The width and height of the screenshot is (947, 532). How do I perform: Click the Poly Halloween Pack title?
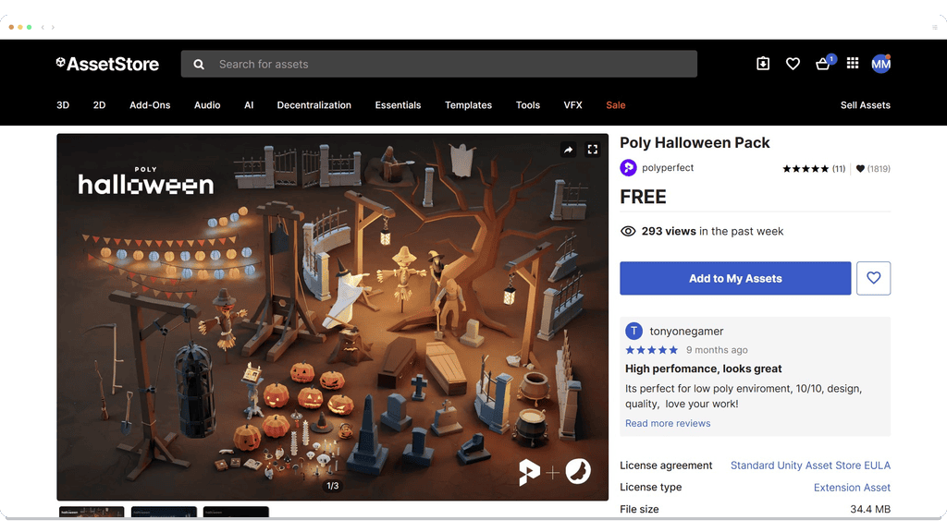[695, 143]
